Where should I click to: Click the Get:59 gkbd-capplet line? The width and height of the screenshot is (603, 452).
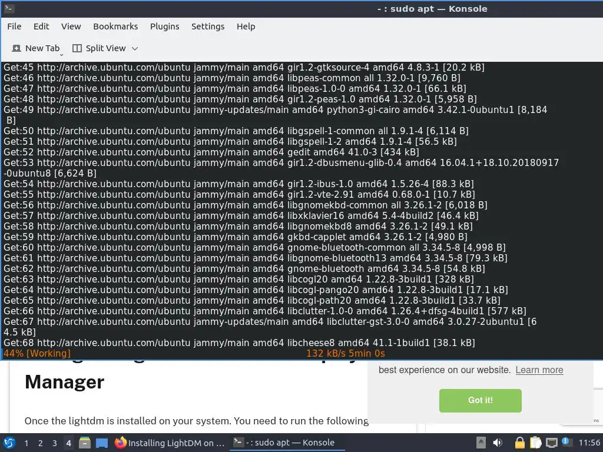(236, 237)
